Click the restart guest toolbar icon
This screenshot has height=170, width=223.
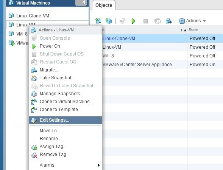[157, 21]
